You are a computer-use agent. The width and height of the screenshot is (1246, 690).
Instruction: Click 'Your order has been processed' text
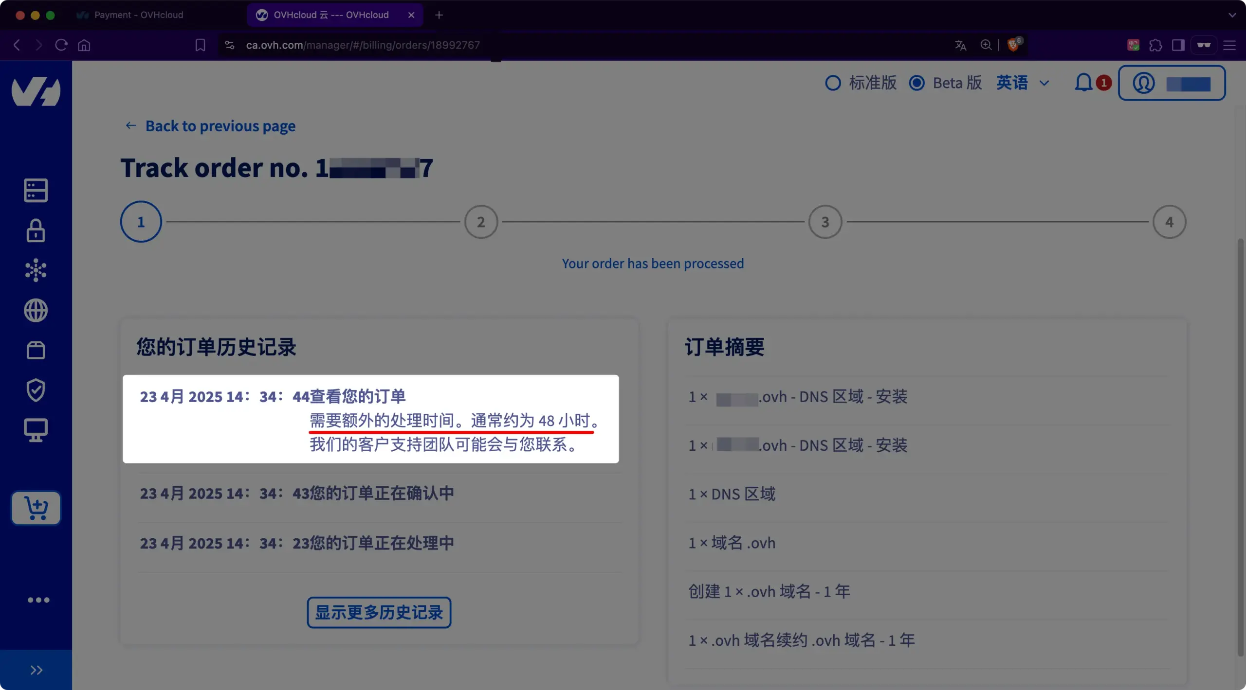tap(653, 264)
